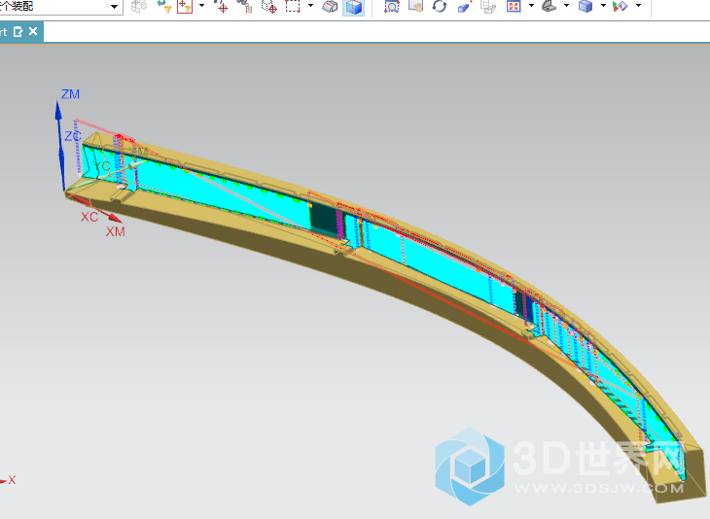Select the open part file tab
Image resolution: width=710 pixels, height=519 pixels.
coord(21,32)
